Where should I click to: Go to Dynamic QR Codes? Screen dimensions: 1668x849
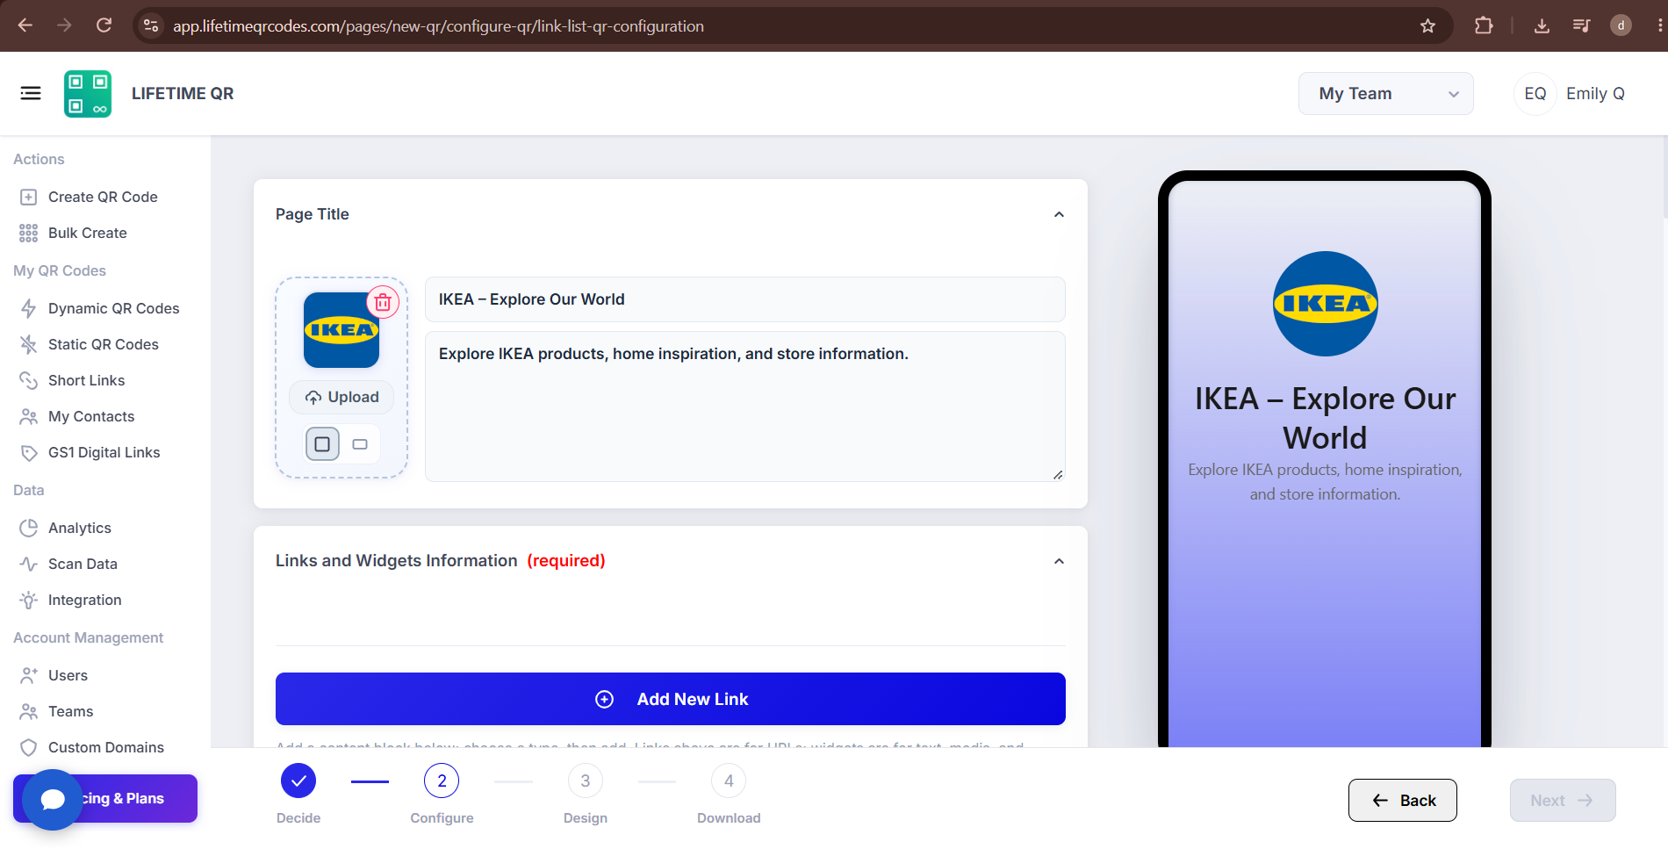(x=99, y=308)
